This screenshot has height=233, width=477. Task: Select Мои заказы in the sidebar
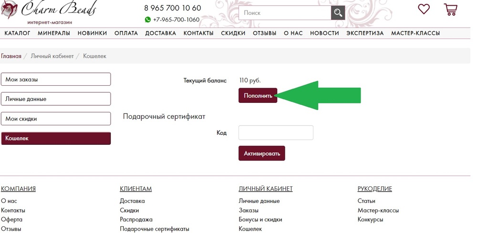pos(56,79)
